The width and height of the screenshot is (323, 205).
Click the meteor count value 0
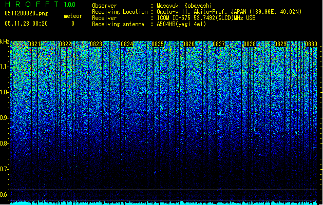point(73,24)
